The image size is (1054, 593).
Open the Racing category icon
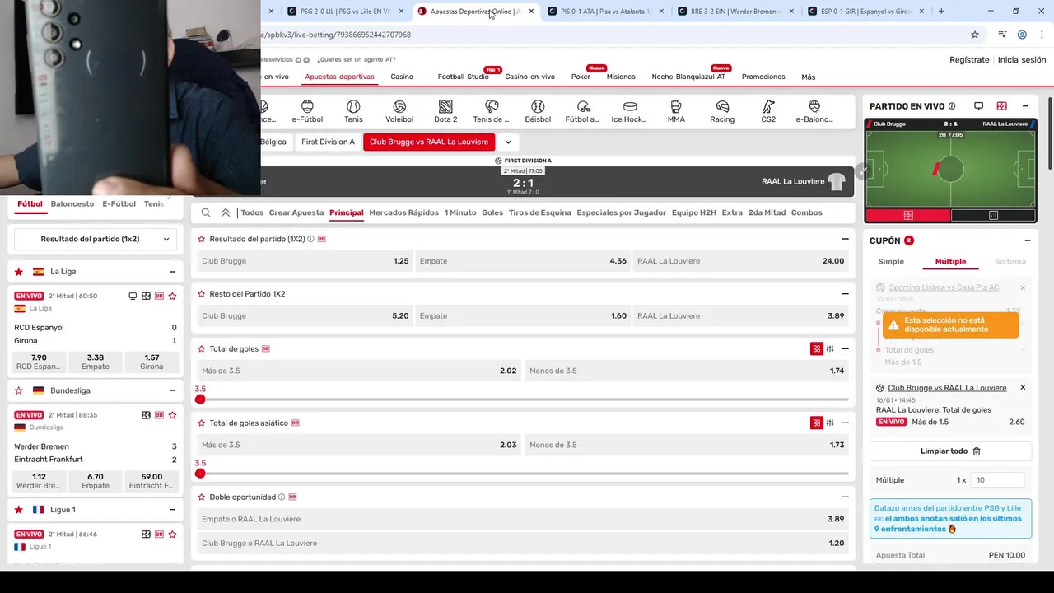pos(722,111)
